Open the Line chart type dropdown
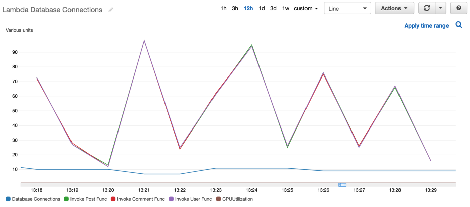This screenshot has width=470, height=207. tap(347, 8)
